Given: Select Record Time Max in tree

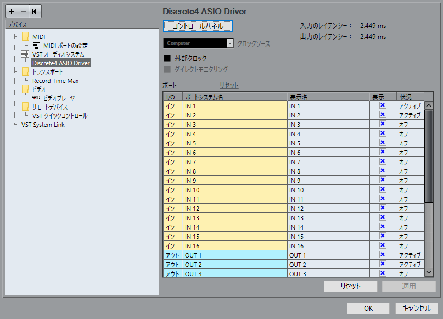Looking at the screenshot, I should click(x=55, y=81).
